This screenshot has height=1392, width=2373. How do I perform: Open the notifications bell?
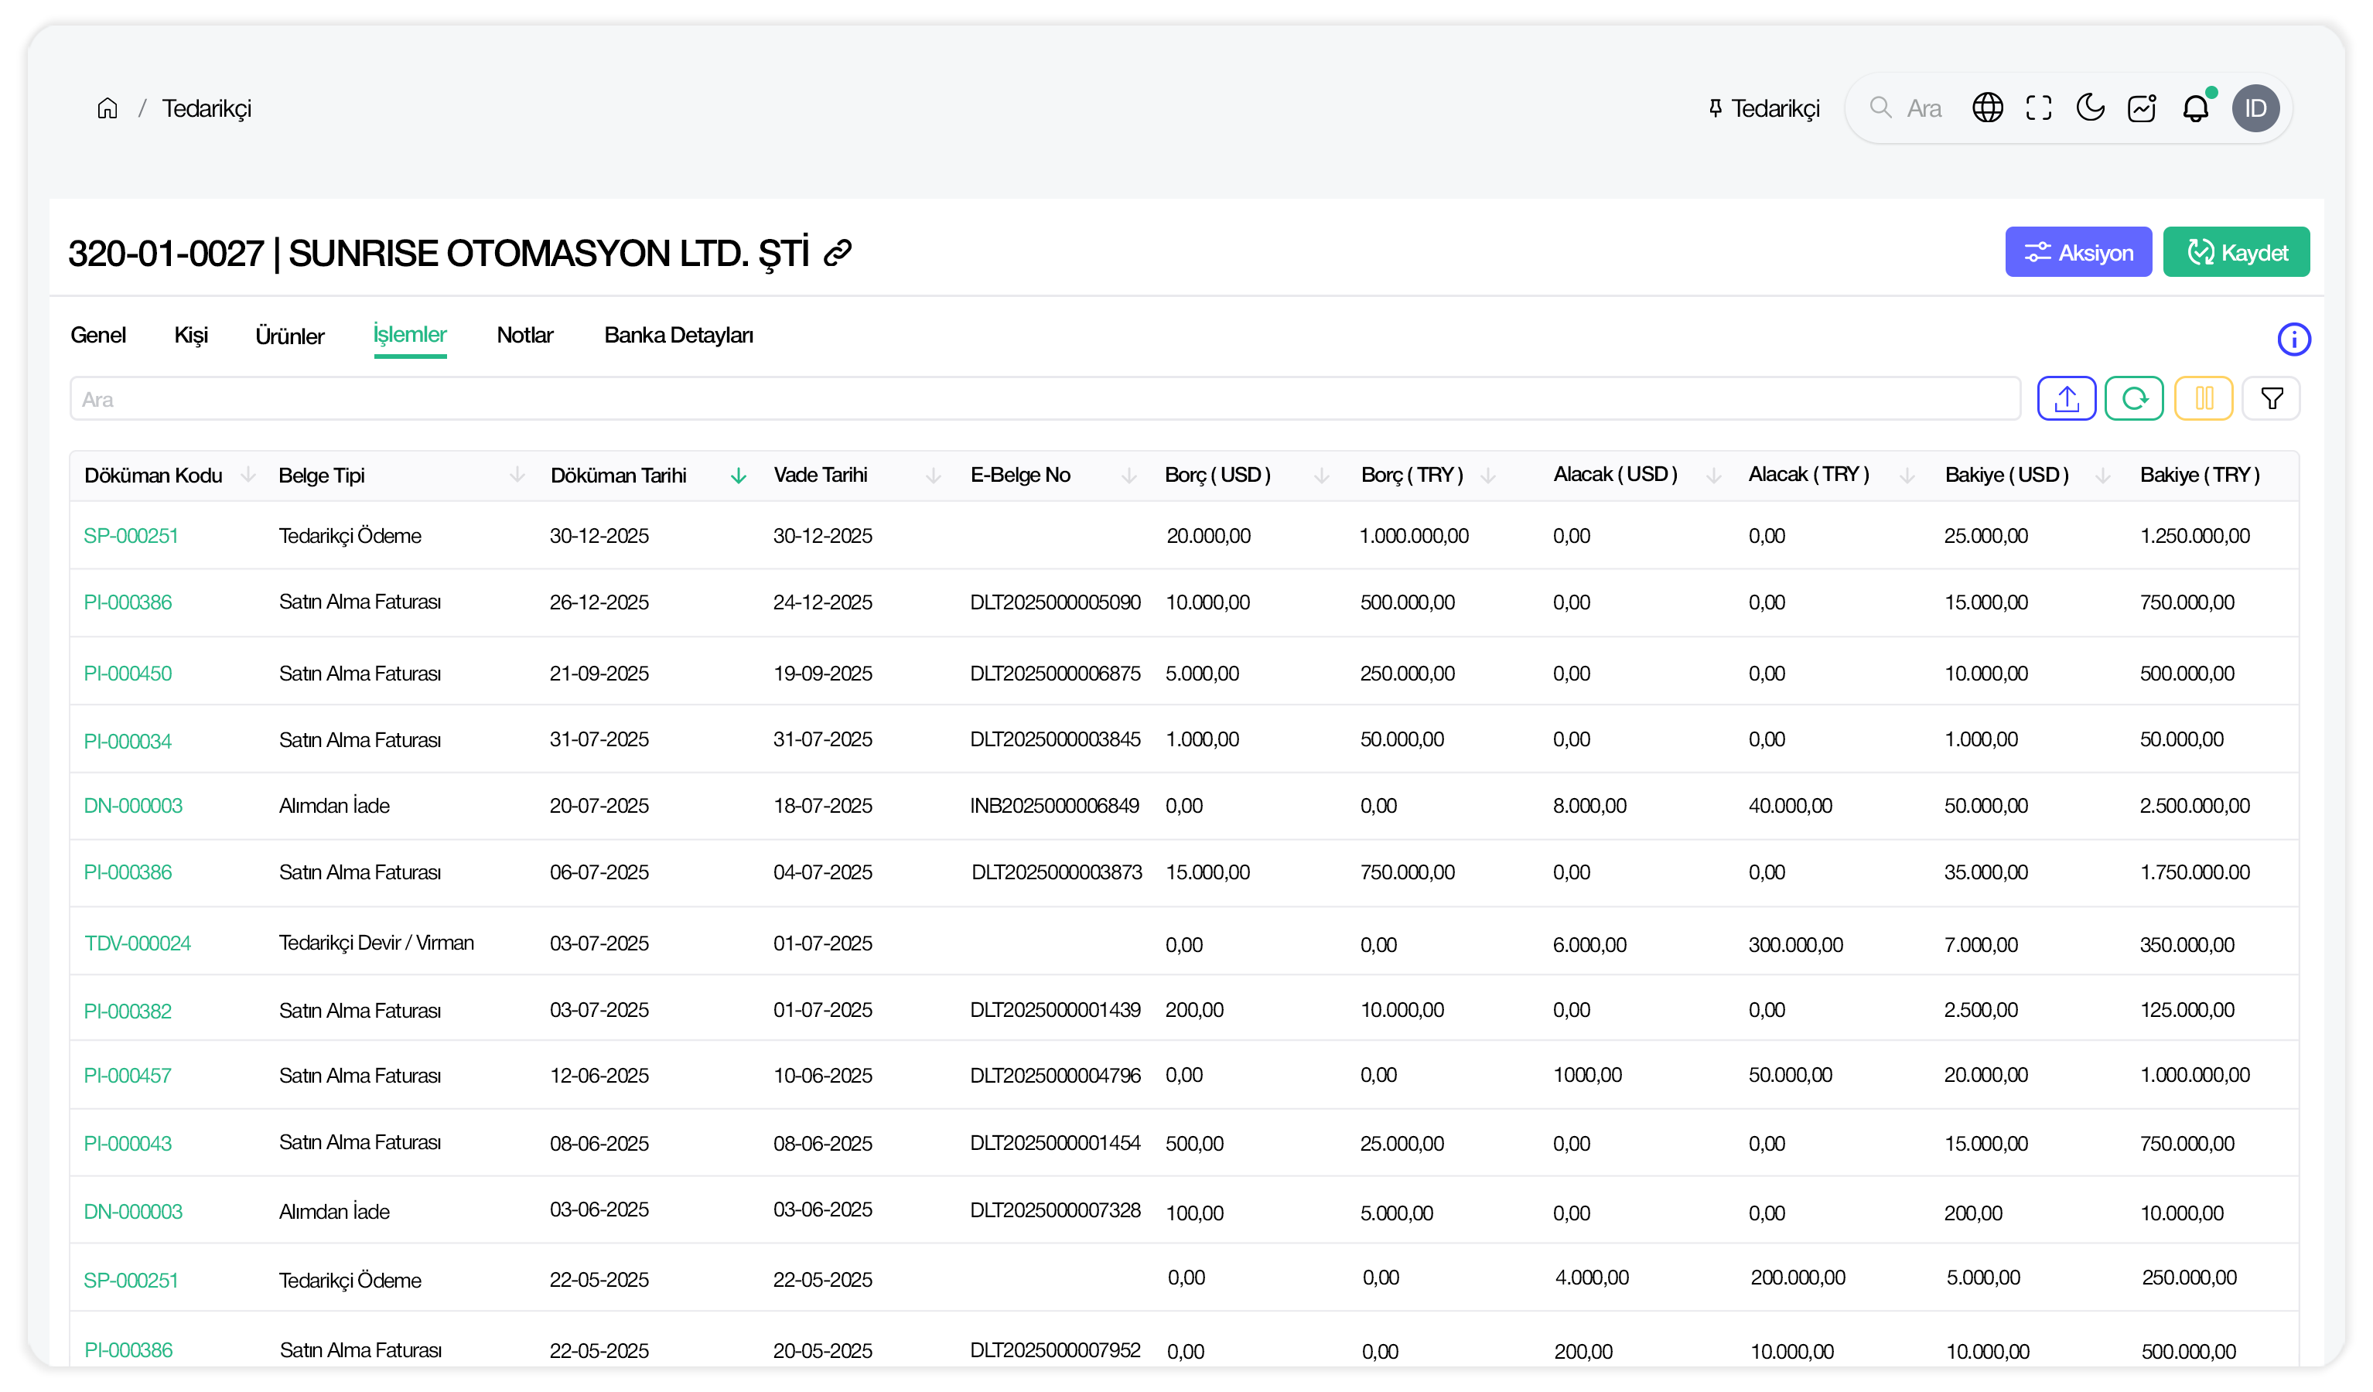[2195, 108]
